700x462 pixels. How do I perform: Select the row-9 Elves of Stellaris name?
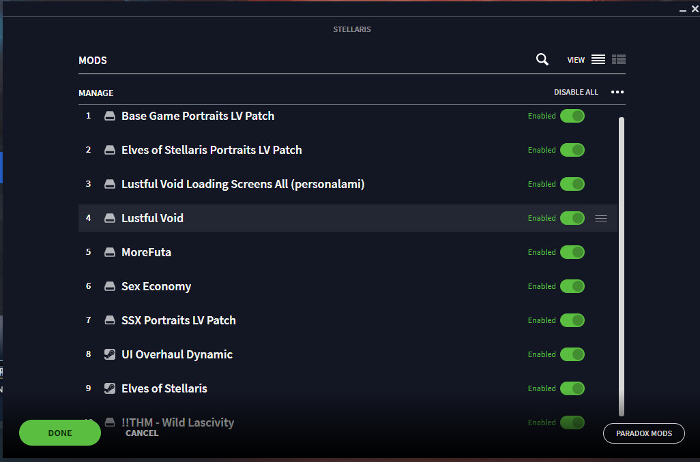[164, 388]
